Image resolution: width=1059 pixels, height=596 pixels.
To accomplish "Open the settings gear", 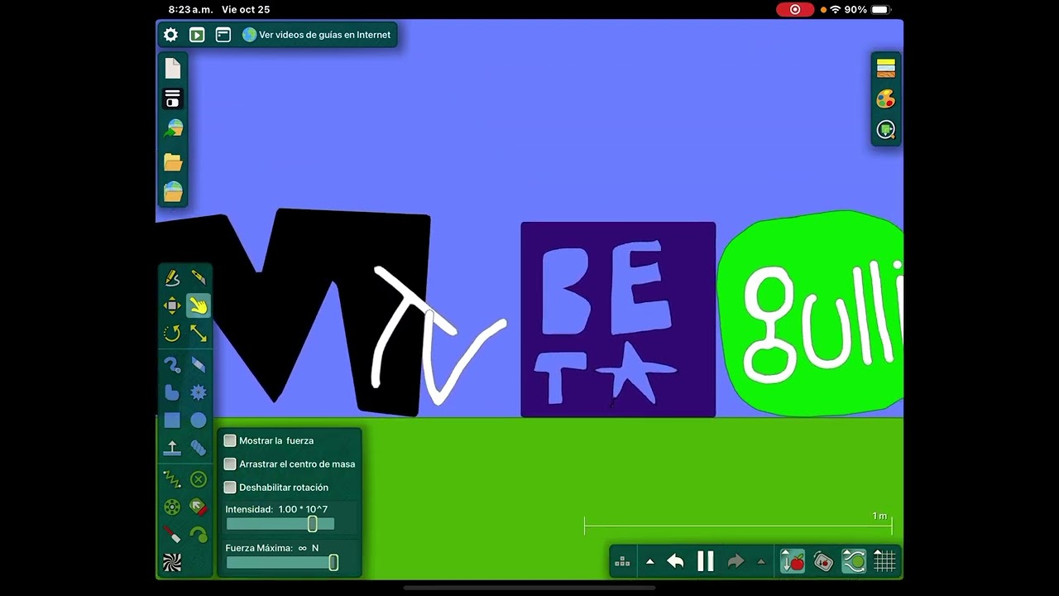I will tap(170, 35).
